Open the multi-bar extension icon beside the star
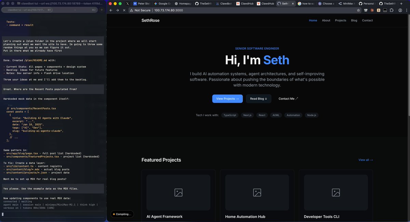Image resolution: width=410 pixels, height=222 pixels. [366, 10]
